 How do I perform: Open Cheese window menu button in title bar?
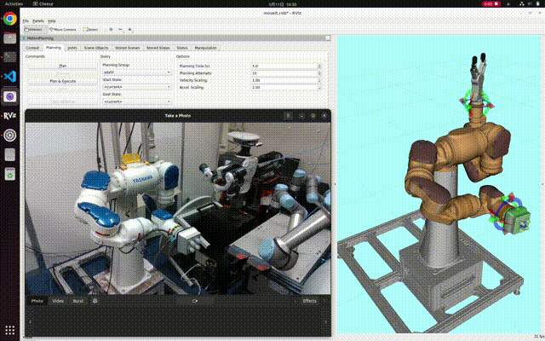288,116
